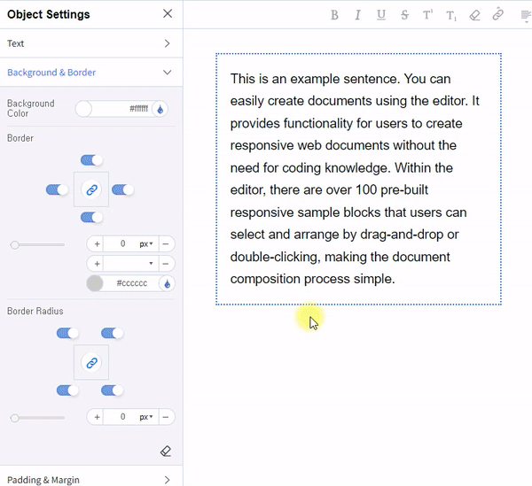Insert a hyperlink using the toolbar link icon

tap(498, 15)
